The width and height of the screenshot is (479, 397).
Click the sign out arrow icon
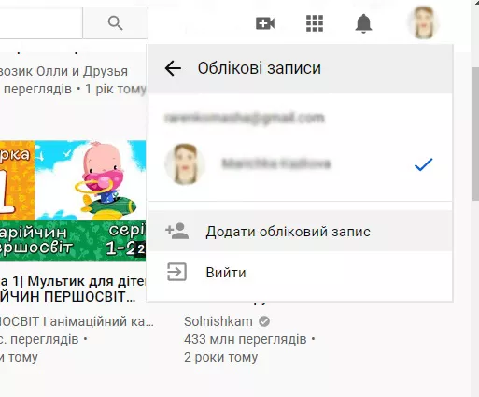[x=176, y=272]
